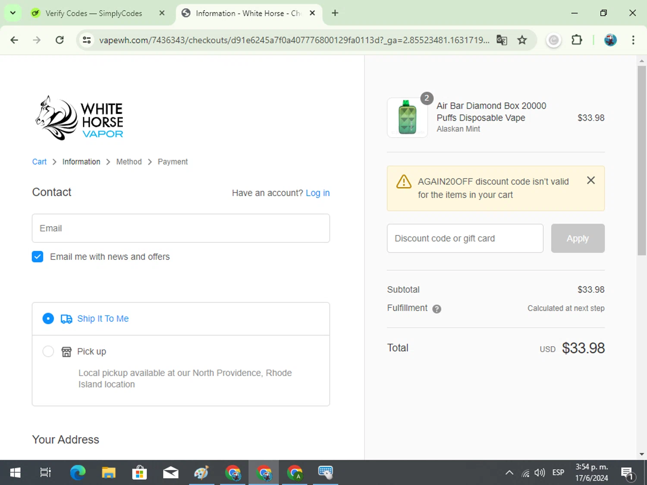Click the scrollbar down arrow
The width and height of the screenshot is (647, 485).
(642, 454)
